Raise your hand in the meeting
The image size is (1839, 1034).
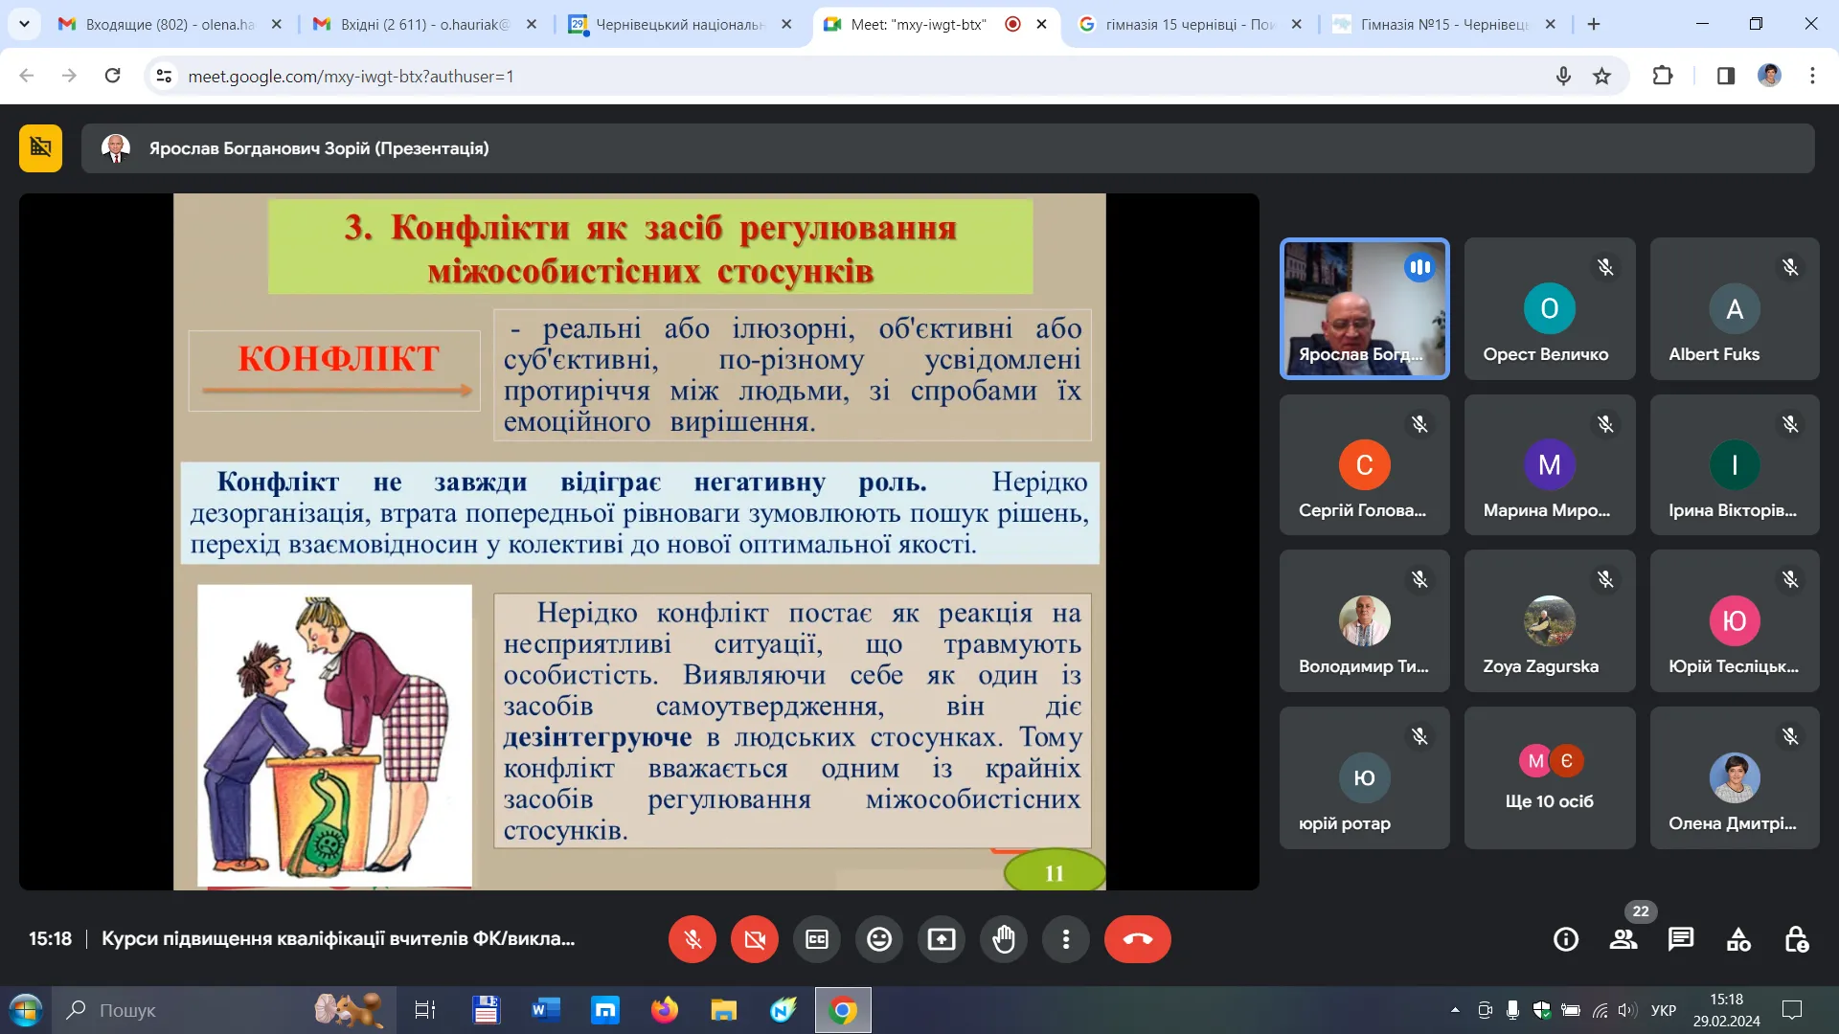tap(1004, 939)
